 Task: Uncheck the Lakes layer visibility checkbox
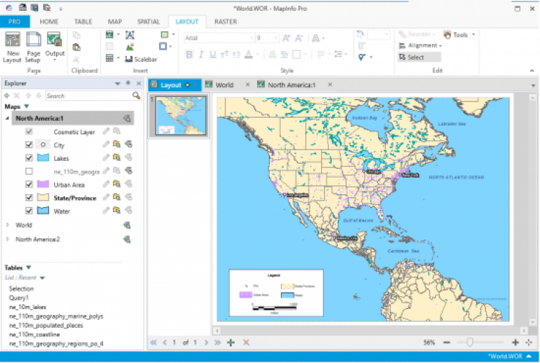(x=30, y=158)
